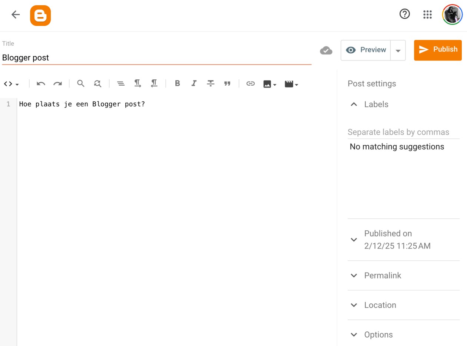Set left-to-right text direction

[x=138, y=83]
